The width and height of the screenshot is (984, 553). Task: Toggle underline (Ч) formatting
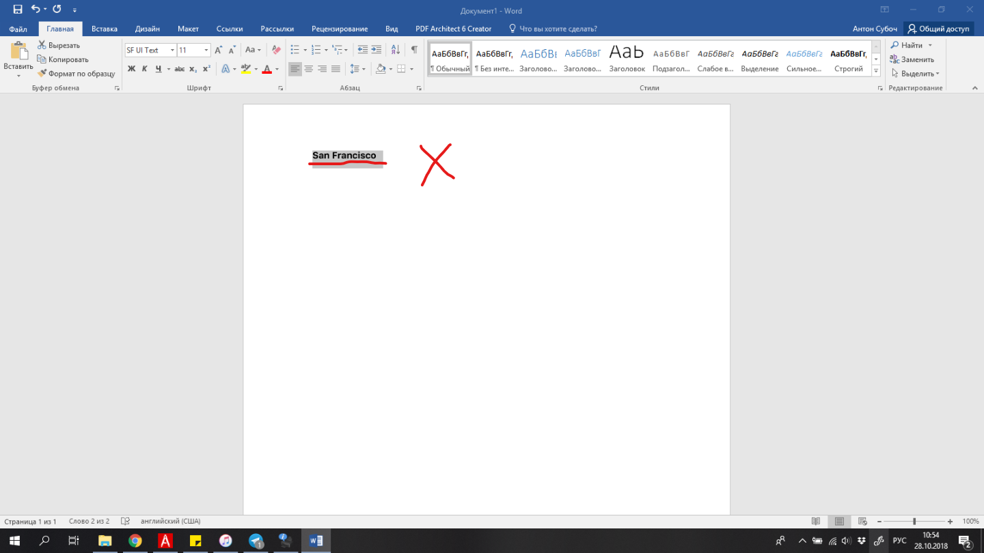tap(158, 69)
